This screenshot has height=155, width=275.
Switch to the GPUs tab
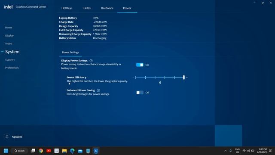[87, 8]
